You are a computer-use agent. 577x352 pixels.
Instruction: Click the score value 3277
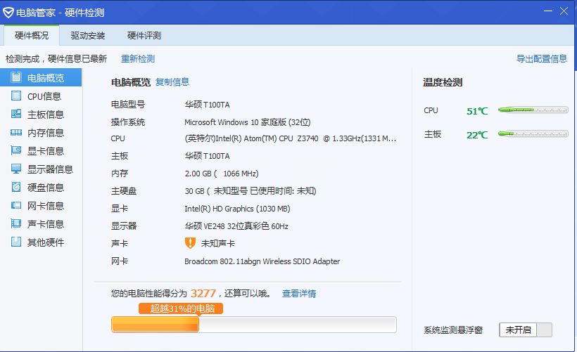tap(203, 293)
